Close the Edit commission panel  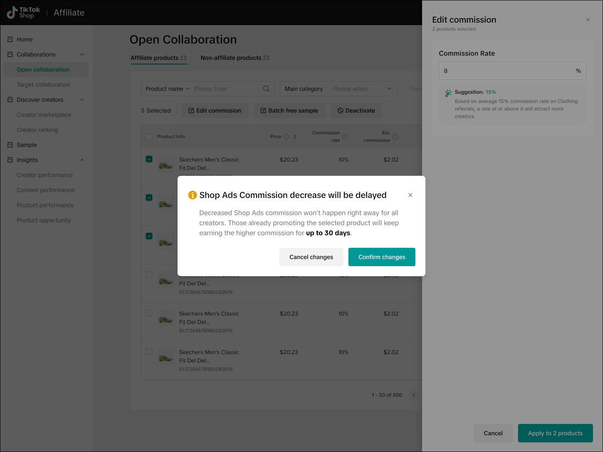pyautogui.click(x=588, y=20)
